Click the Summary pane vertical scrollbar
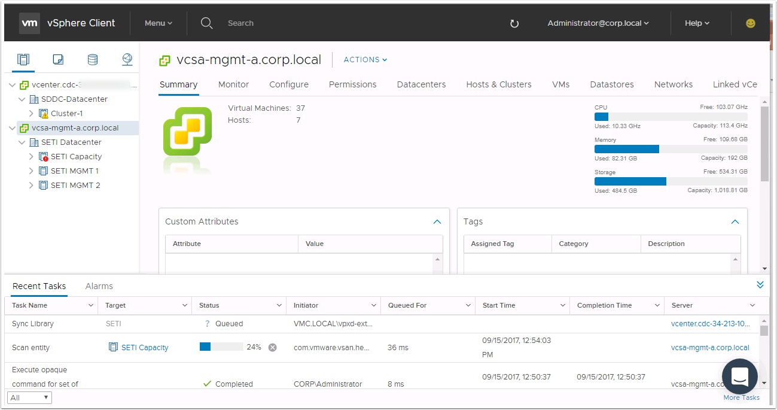 764,144
